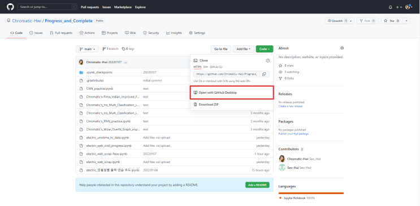Open the main branch dropdown
420x206 pixels.
tap(87, 49)
